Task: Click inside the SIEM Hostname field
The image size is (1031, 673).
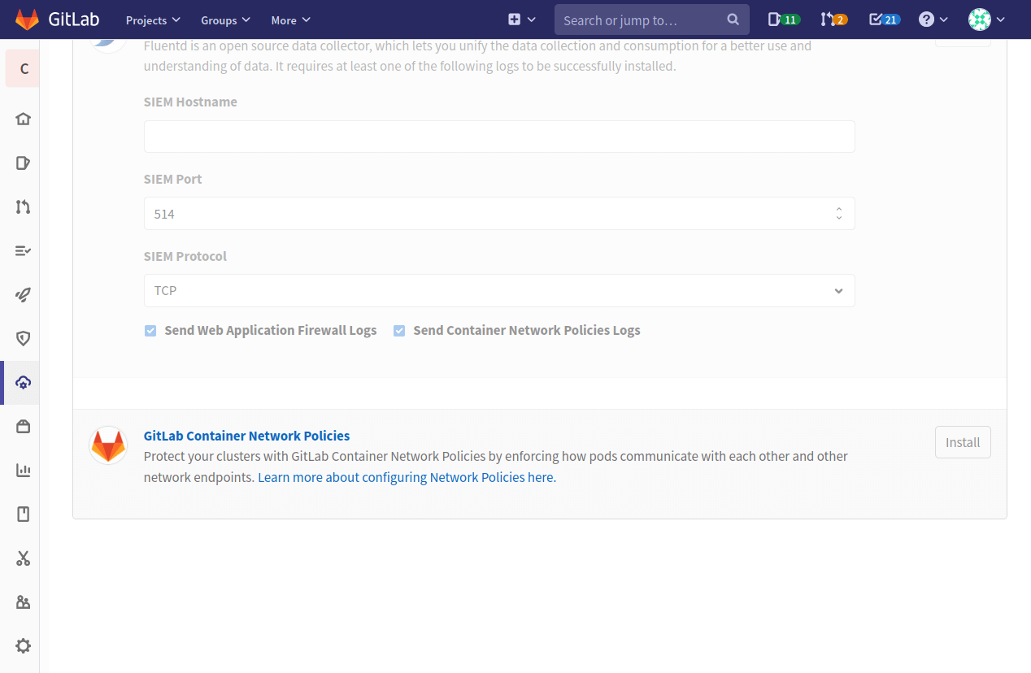Action: 499,137
